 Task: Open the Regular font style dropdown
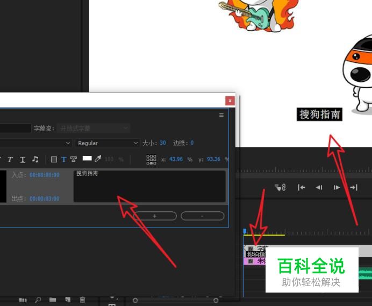point(107,143)
